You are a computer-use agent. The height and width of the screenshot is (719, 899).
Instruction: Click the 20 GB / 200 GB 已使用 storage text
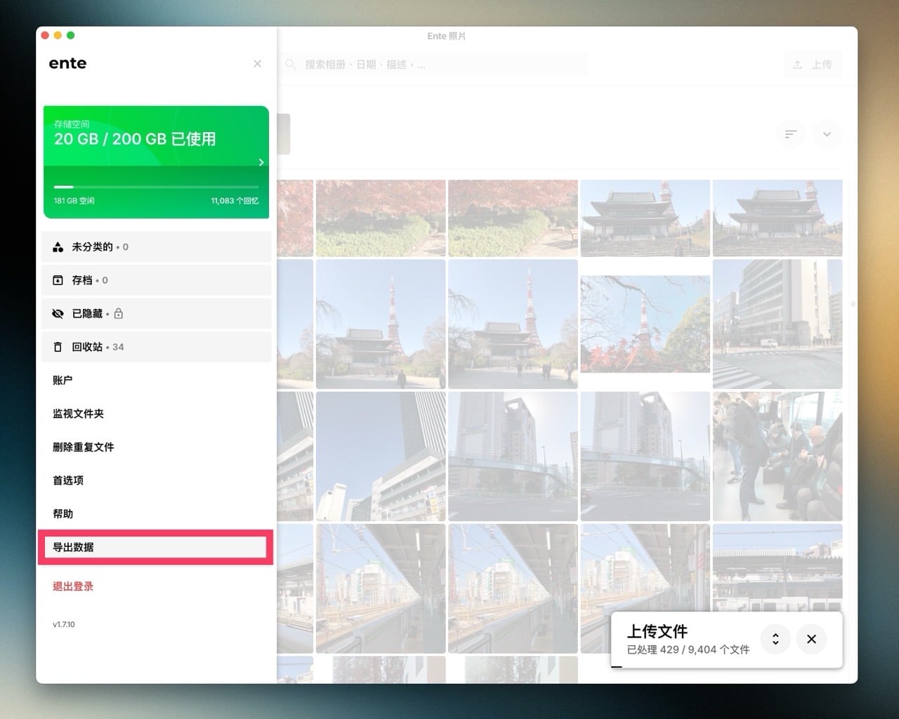click(135, 139)
